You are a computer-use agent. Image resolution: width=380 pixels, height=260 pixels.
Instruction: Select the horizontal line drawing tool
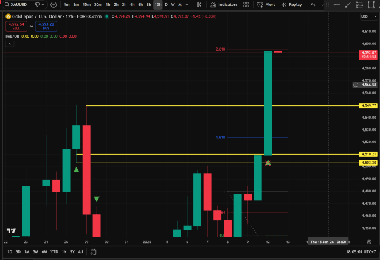coord(337,5)
